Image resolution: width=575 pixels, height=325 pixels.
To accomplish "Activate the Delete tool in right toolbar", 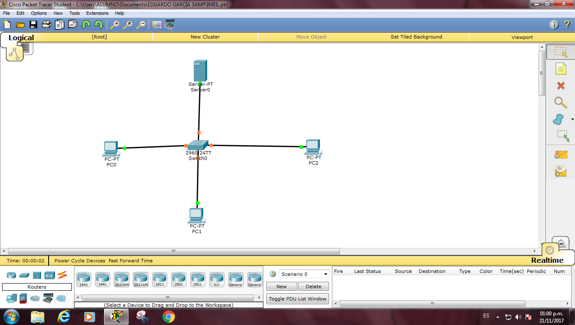I will point(560,86).
